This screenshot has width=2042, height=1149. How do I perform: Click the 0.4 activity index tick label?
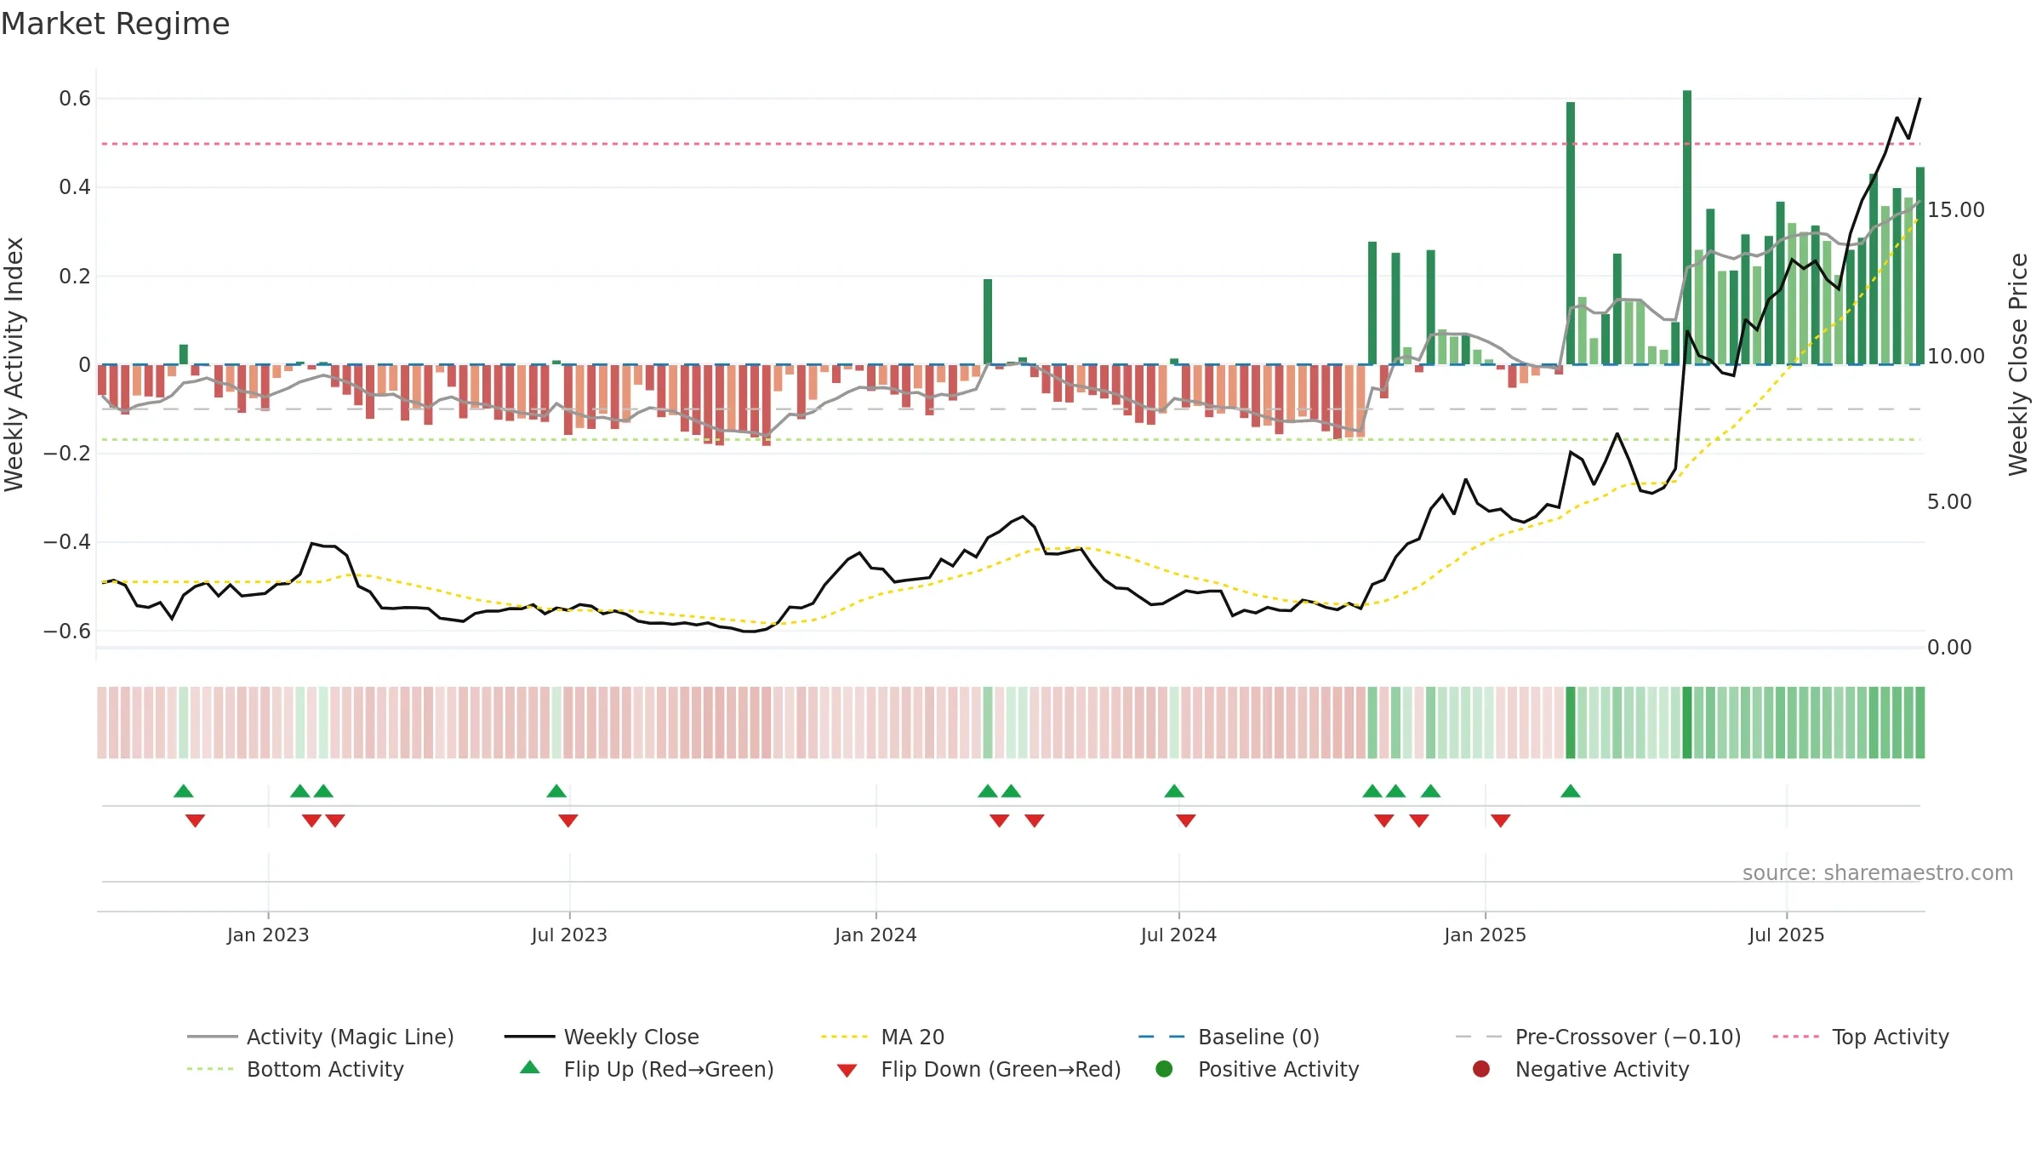(x=75, y=187)
